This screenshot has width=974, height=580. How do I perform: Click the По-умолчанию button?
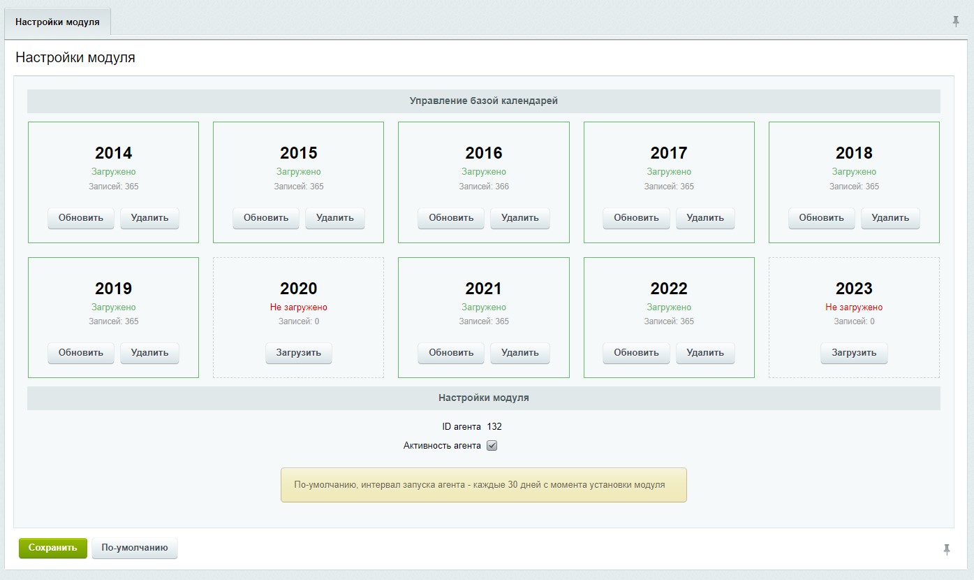[135, 548]
